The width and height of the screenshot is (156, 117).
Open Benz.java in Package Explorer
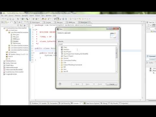(16, 34)
